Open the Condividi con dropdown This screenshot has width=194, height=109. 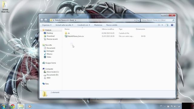pyautogui.click(x=84, y=25)
